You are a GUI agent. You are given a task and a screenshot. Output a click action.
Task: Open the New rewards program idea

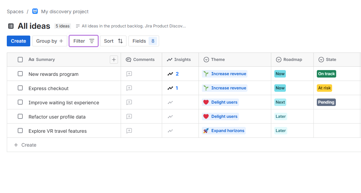(x=53, y=74)
